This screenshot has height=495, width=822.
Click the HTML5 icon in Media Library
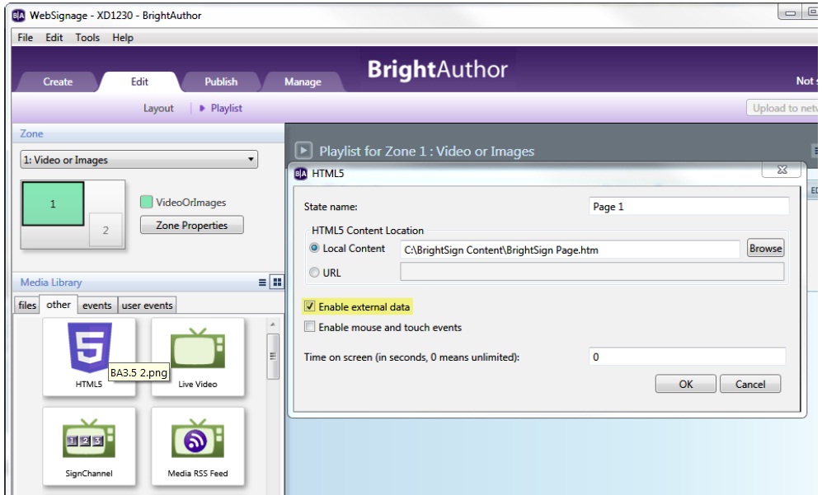pos(89,348)
